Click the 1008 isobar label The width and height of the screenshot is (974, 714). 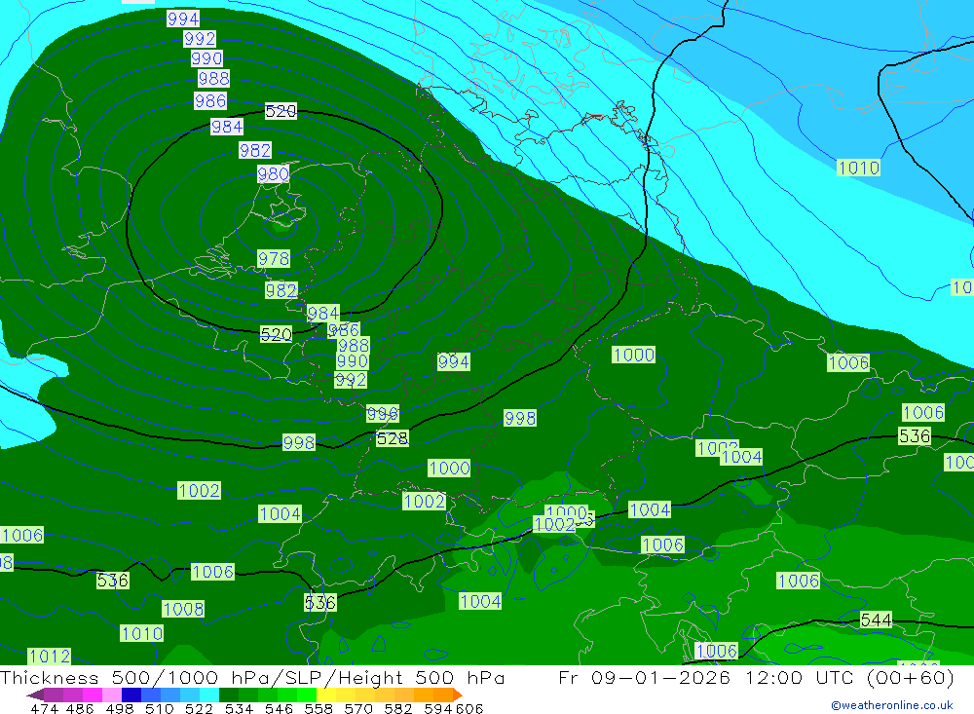pyautogui.click(x=183, y=609)
